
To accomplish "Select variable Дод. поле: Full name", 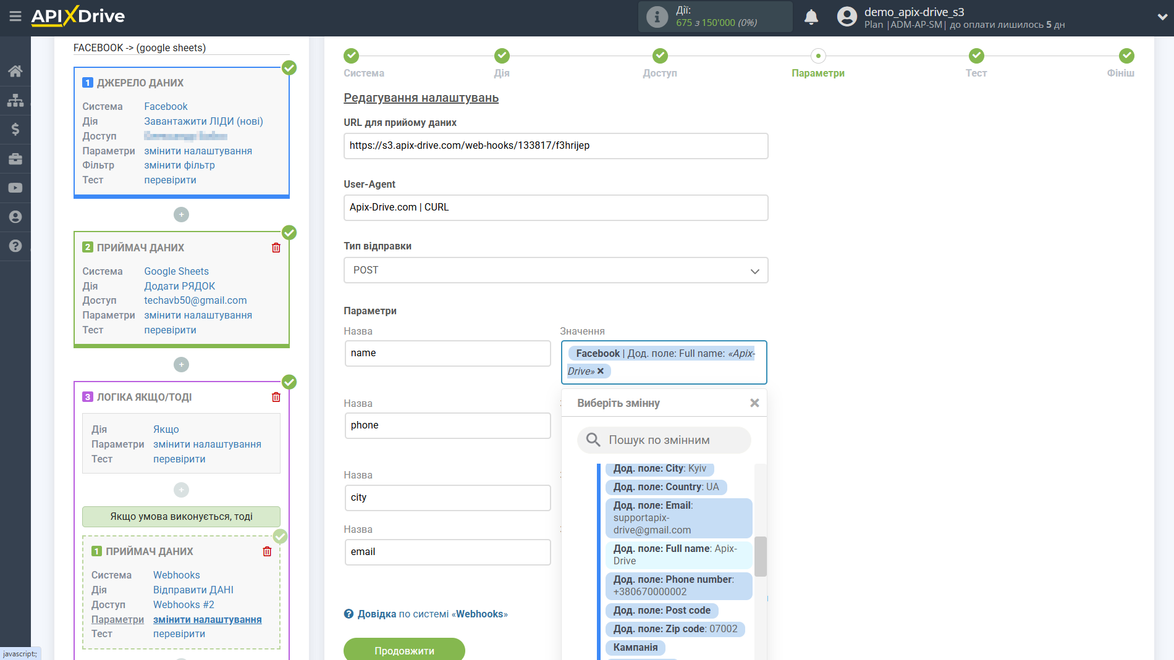I will tap(679, 555).
